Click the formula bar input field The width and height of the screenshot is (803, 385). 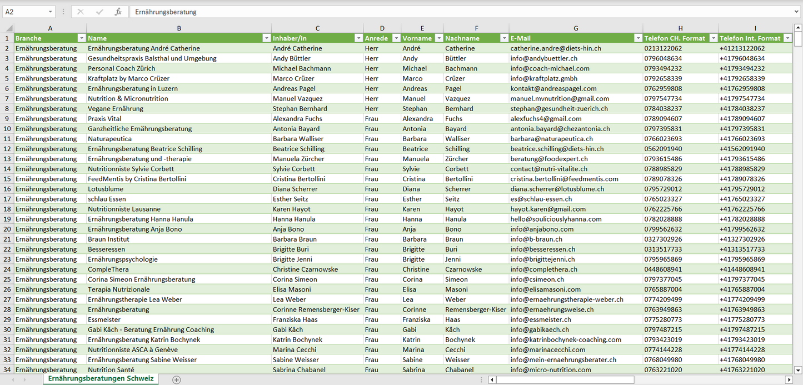click(461, 12)
